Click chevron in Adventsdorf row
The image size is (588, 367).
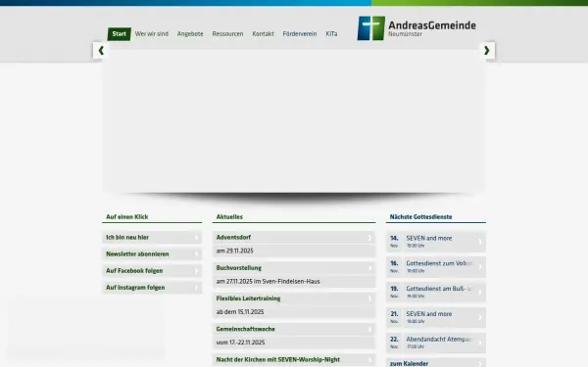click(369, 238)
